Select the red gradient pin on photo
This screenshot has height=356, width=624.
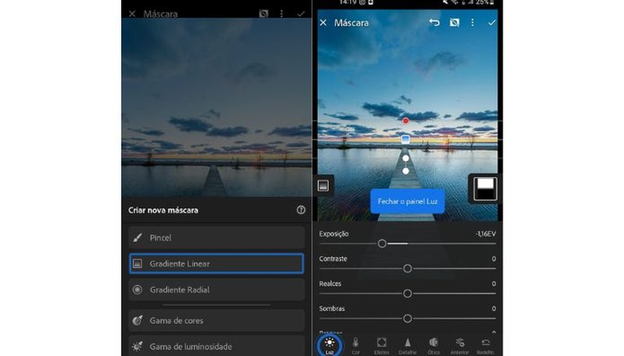click(405, 121)
